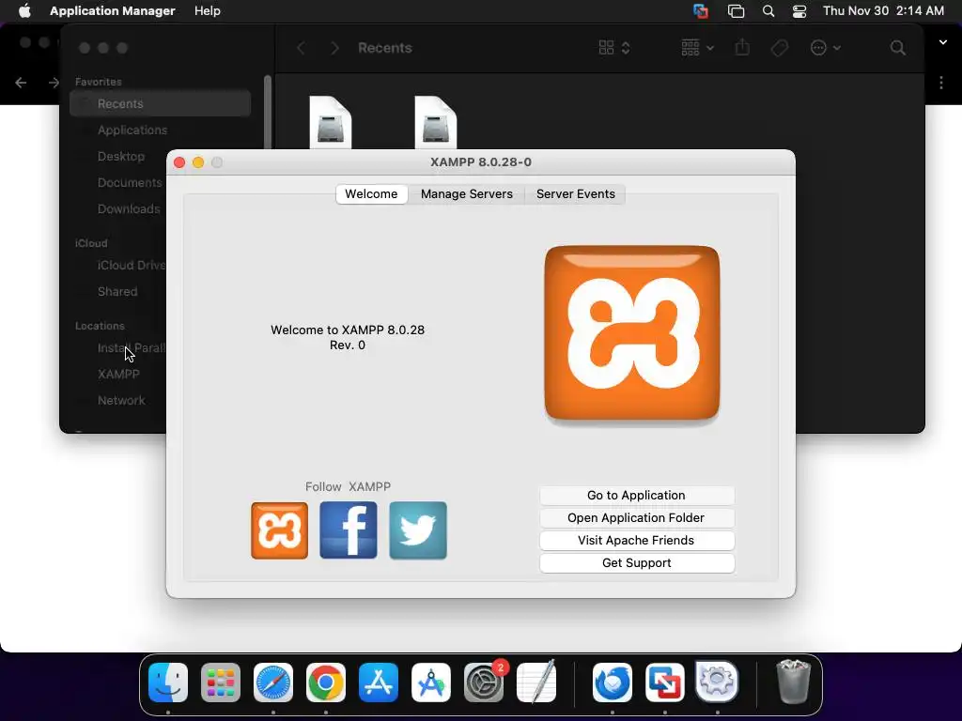962x721 pixels.
Task: Click the Get Support button
Action: pos(636,563)
